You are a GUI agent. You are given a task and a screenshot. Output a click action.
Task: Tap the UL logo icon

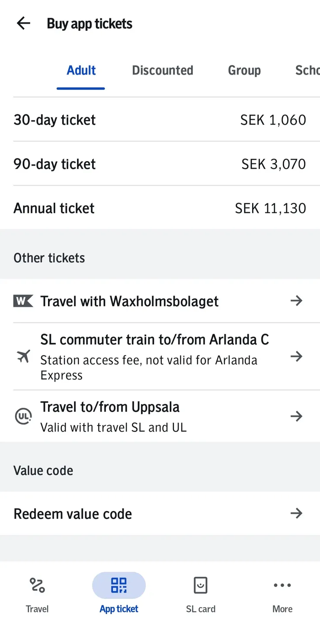23,416
